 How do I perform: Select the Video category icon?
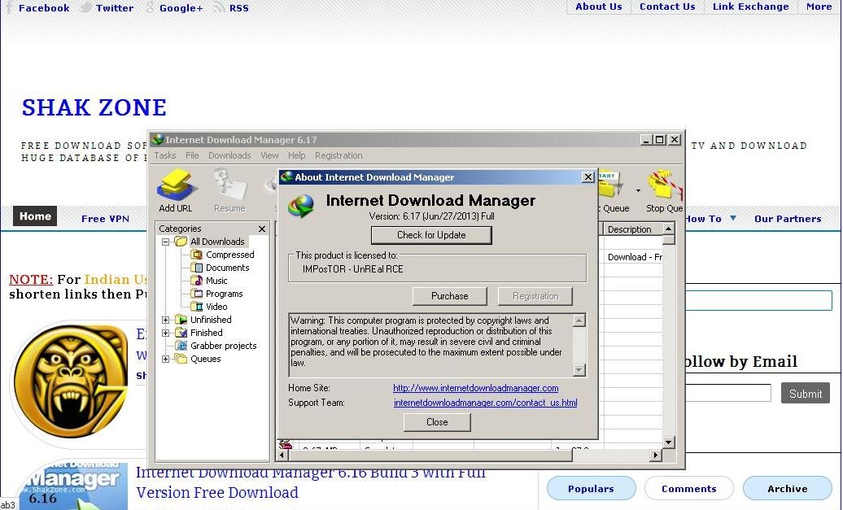pyautogui.click(x=197, y=307)
